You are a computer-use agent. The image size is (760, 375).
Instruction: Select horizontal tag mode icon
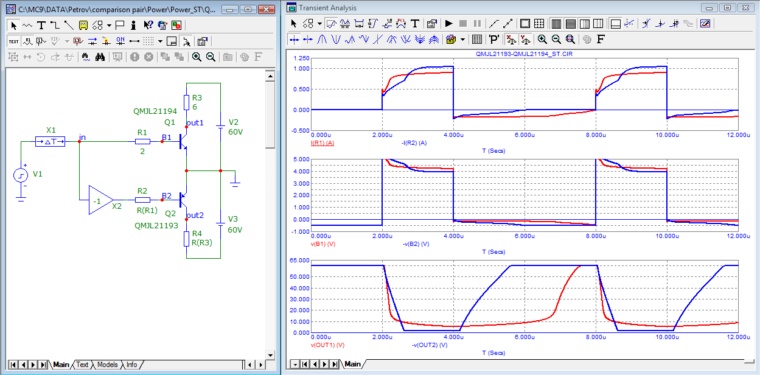click(359, 24)
